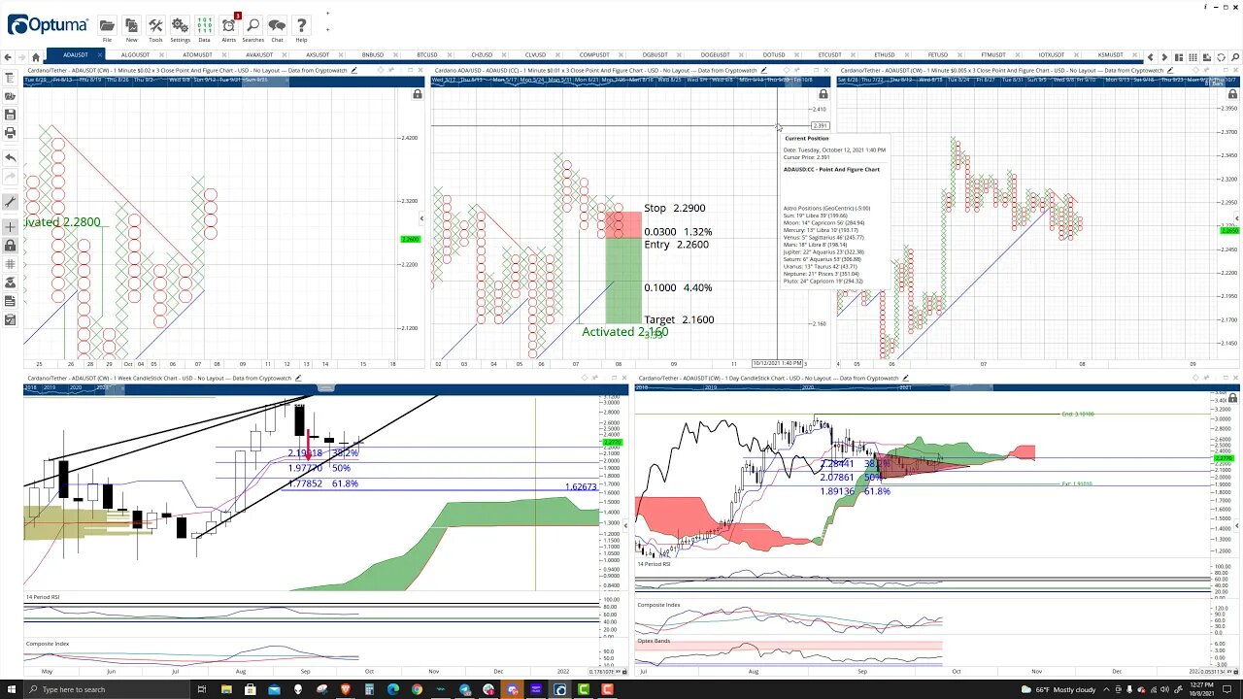Switch to the ADAUSDT tab

coord(76,55)
